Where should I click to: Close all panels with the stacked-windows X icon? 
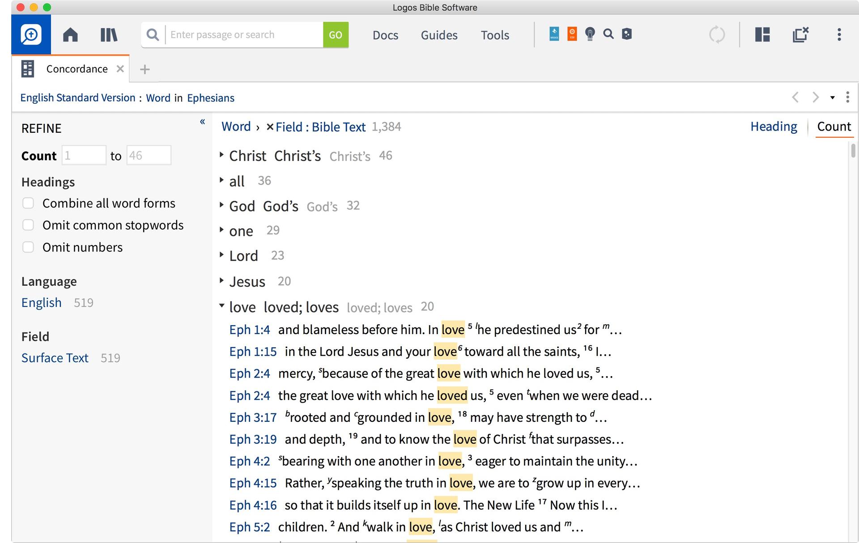click(x=800, y=34)
